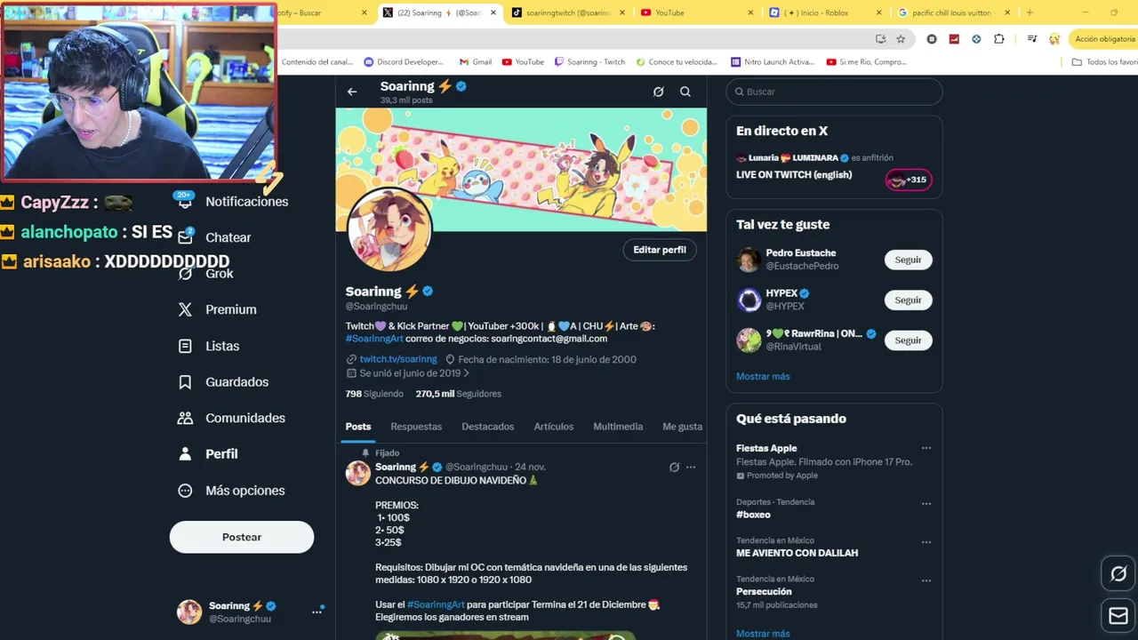Open more options on the pinned post
Viewport: 1138px width, 640px height.
tap(691, 467)
